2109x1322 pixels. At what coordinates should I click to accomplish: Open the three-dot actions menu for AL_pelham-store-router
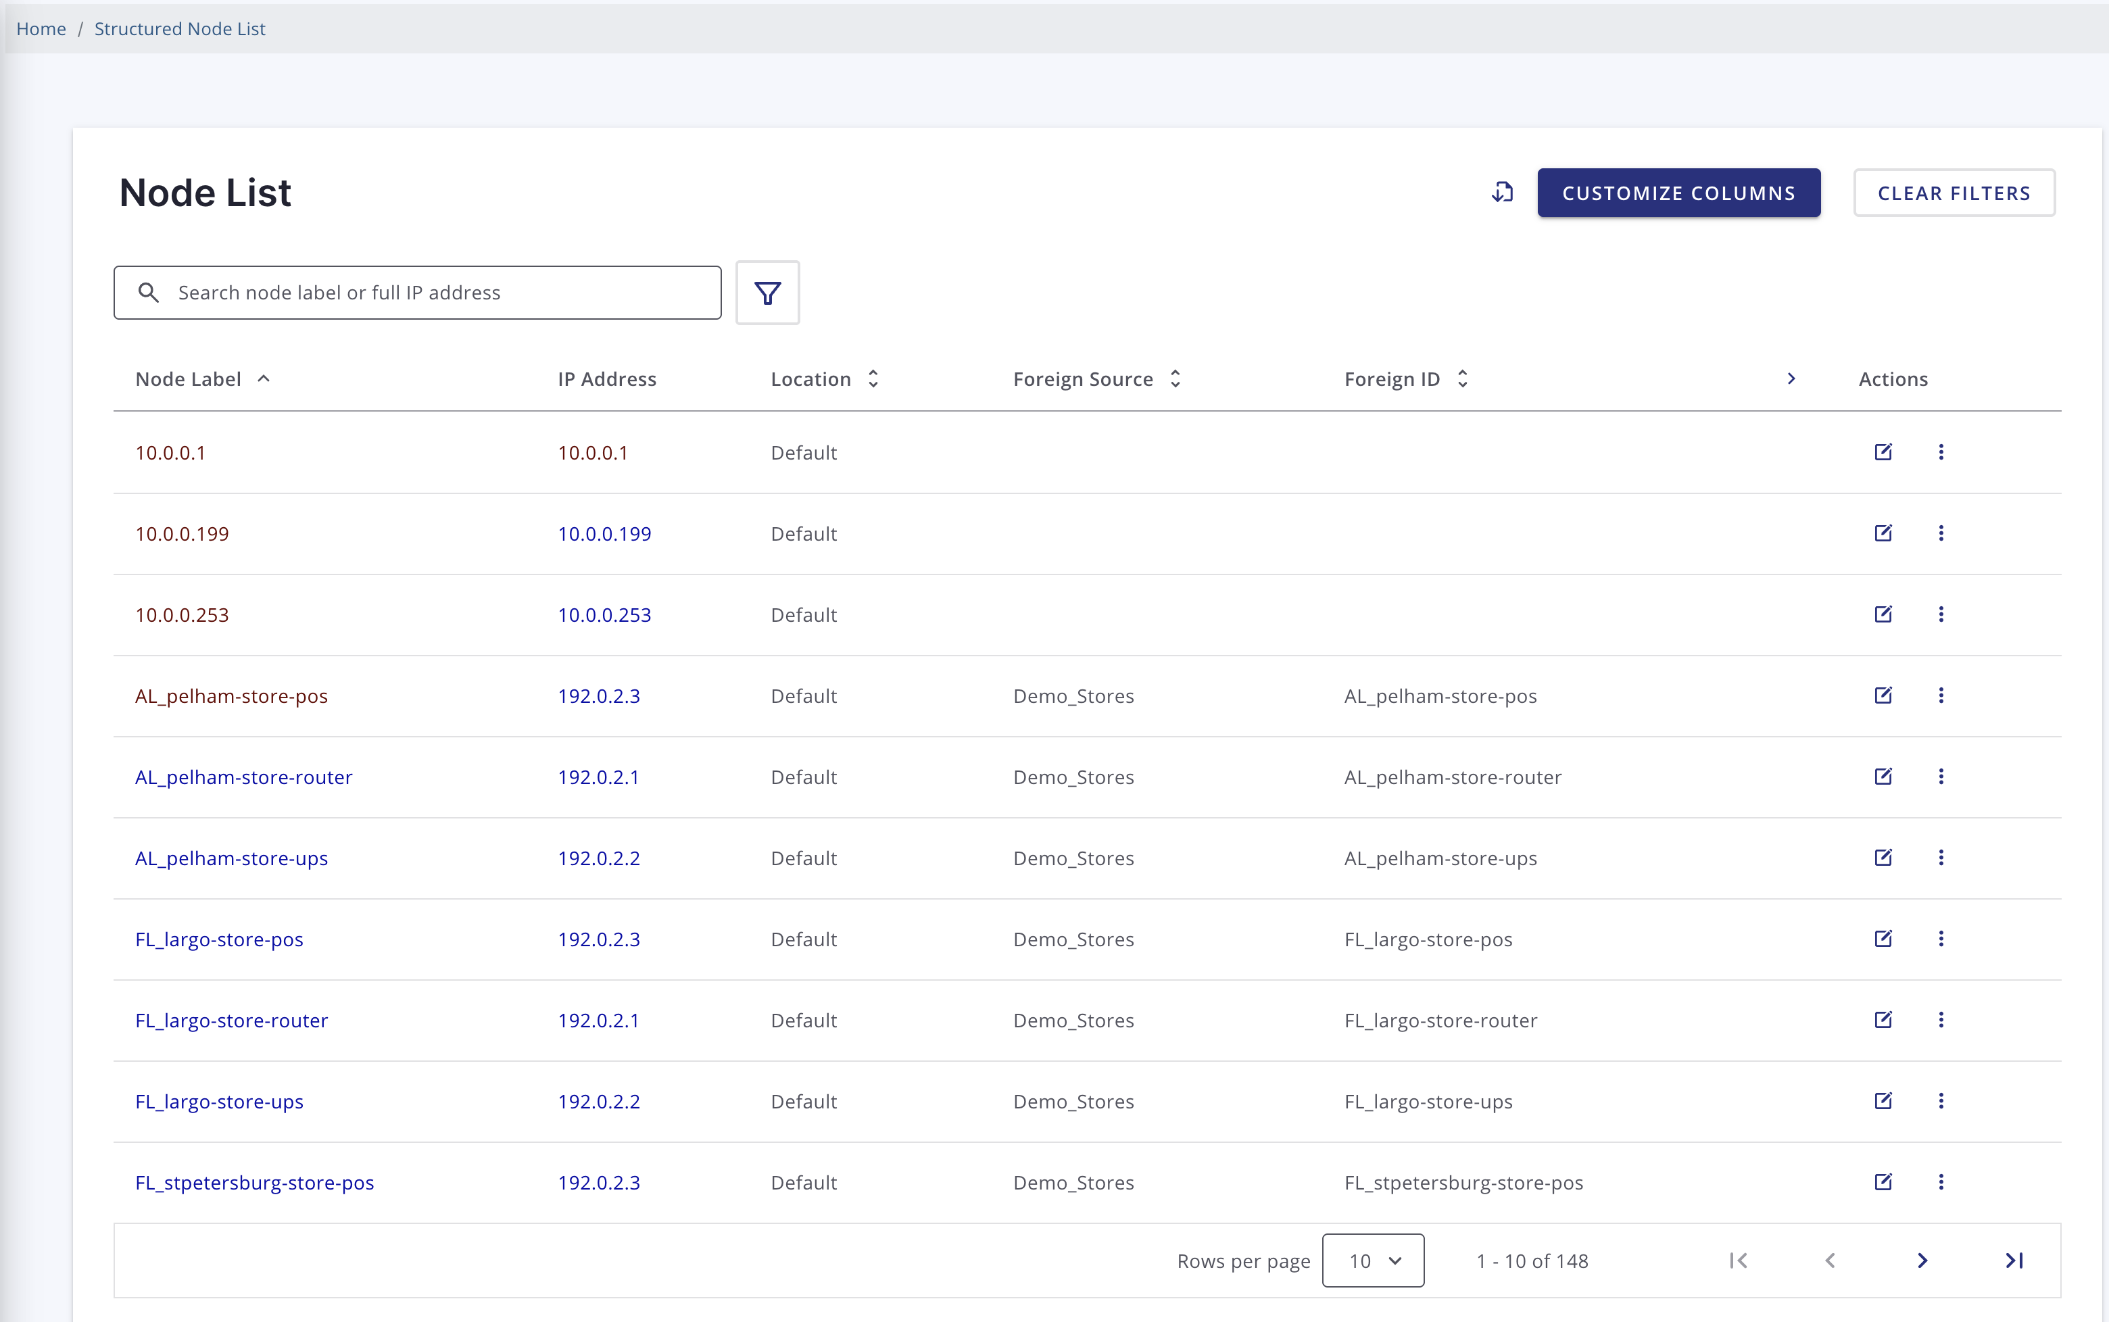[1941, 777]
